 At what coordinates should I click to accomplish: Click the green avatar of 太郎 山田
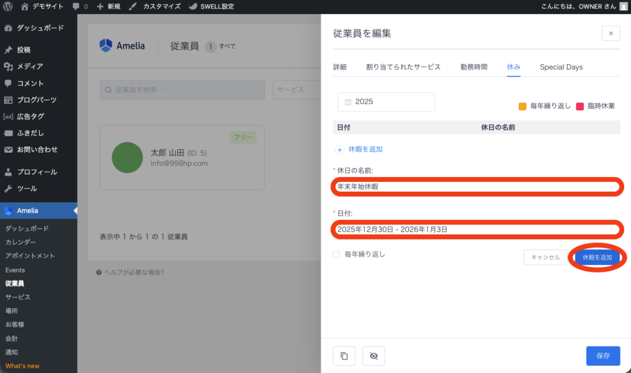(128, 157)
